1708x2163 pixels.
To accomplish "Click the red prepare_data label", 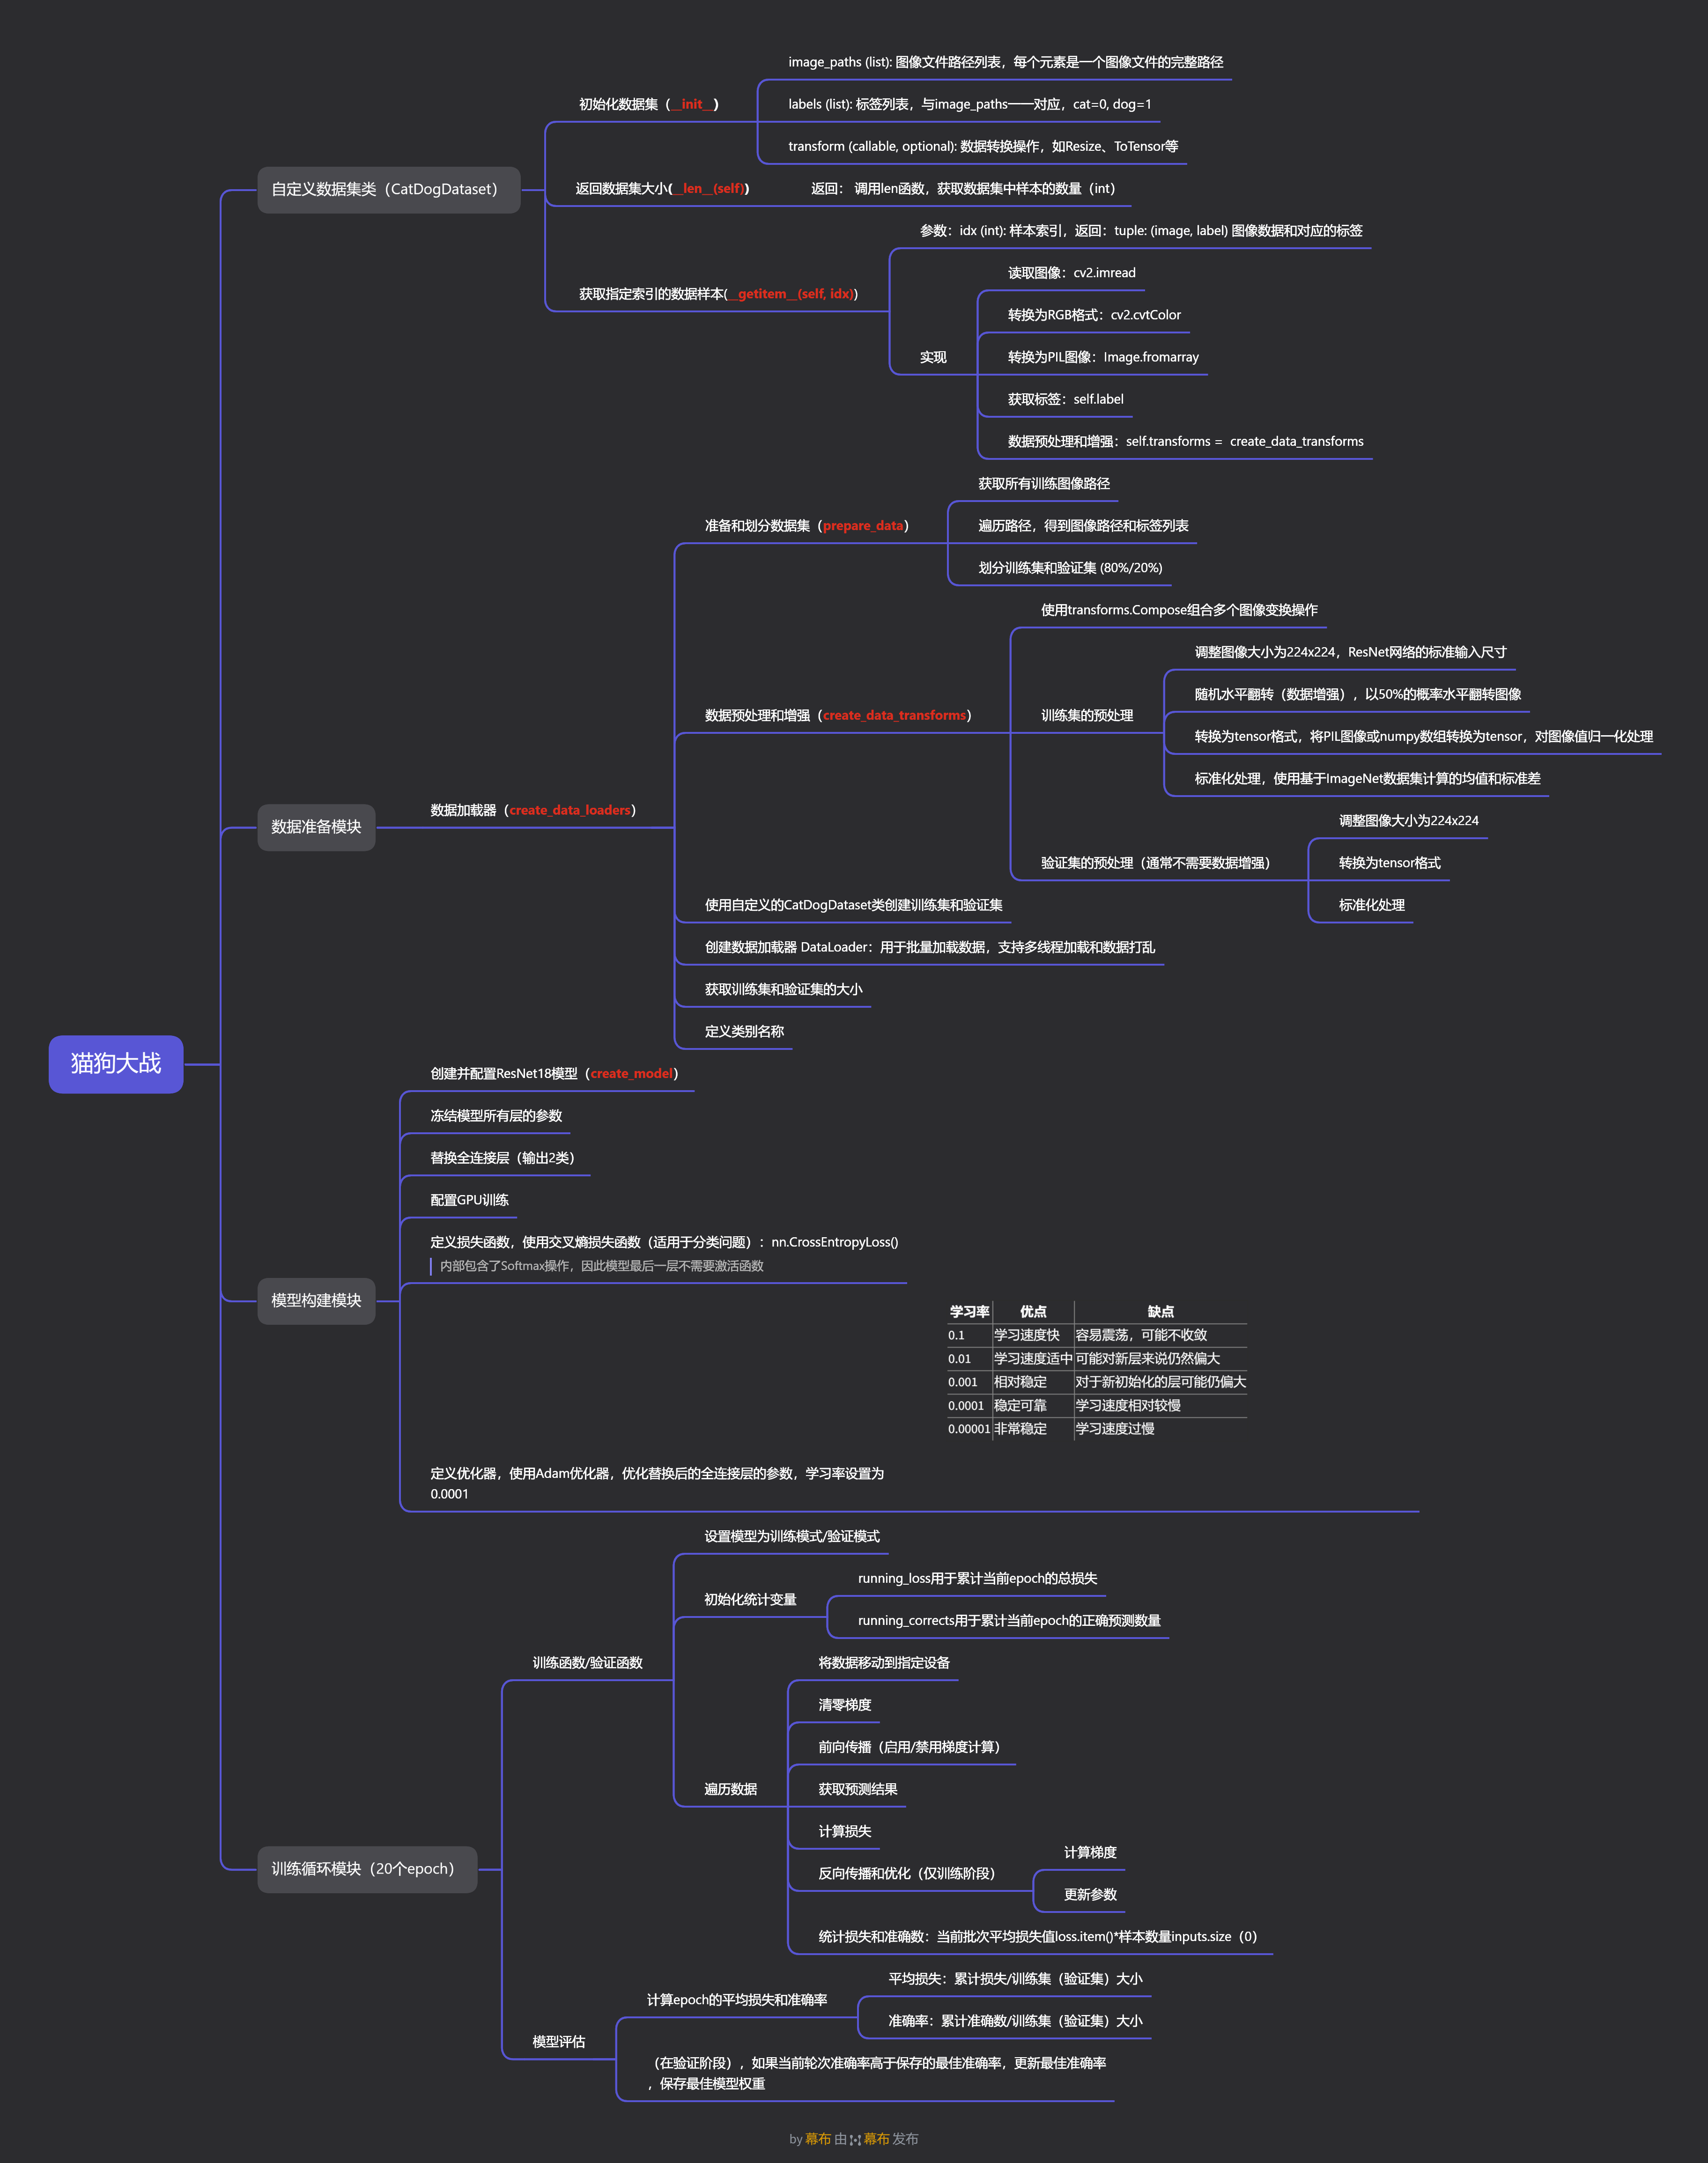I will [x=863, y=525].
